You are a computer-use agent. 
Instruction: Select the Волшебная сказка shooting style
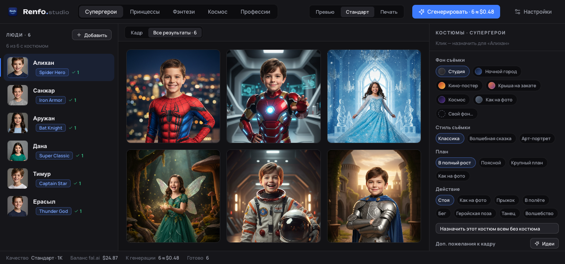pyautogui.click(x=490, y=138)
